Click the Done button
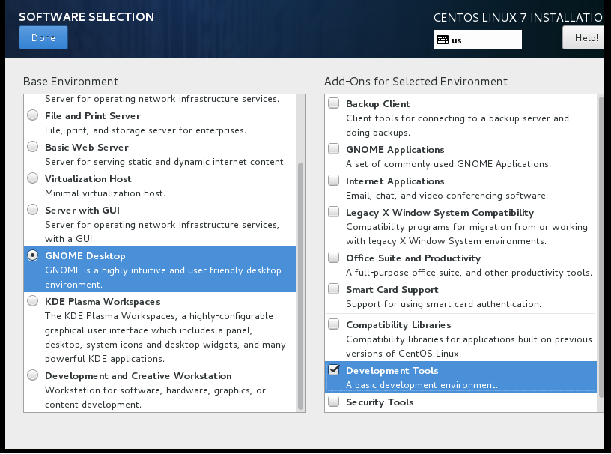Image resolution: width=611 pixels, height=454 pixels. 43,37
